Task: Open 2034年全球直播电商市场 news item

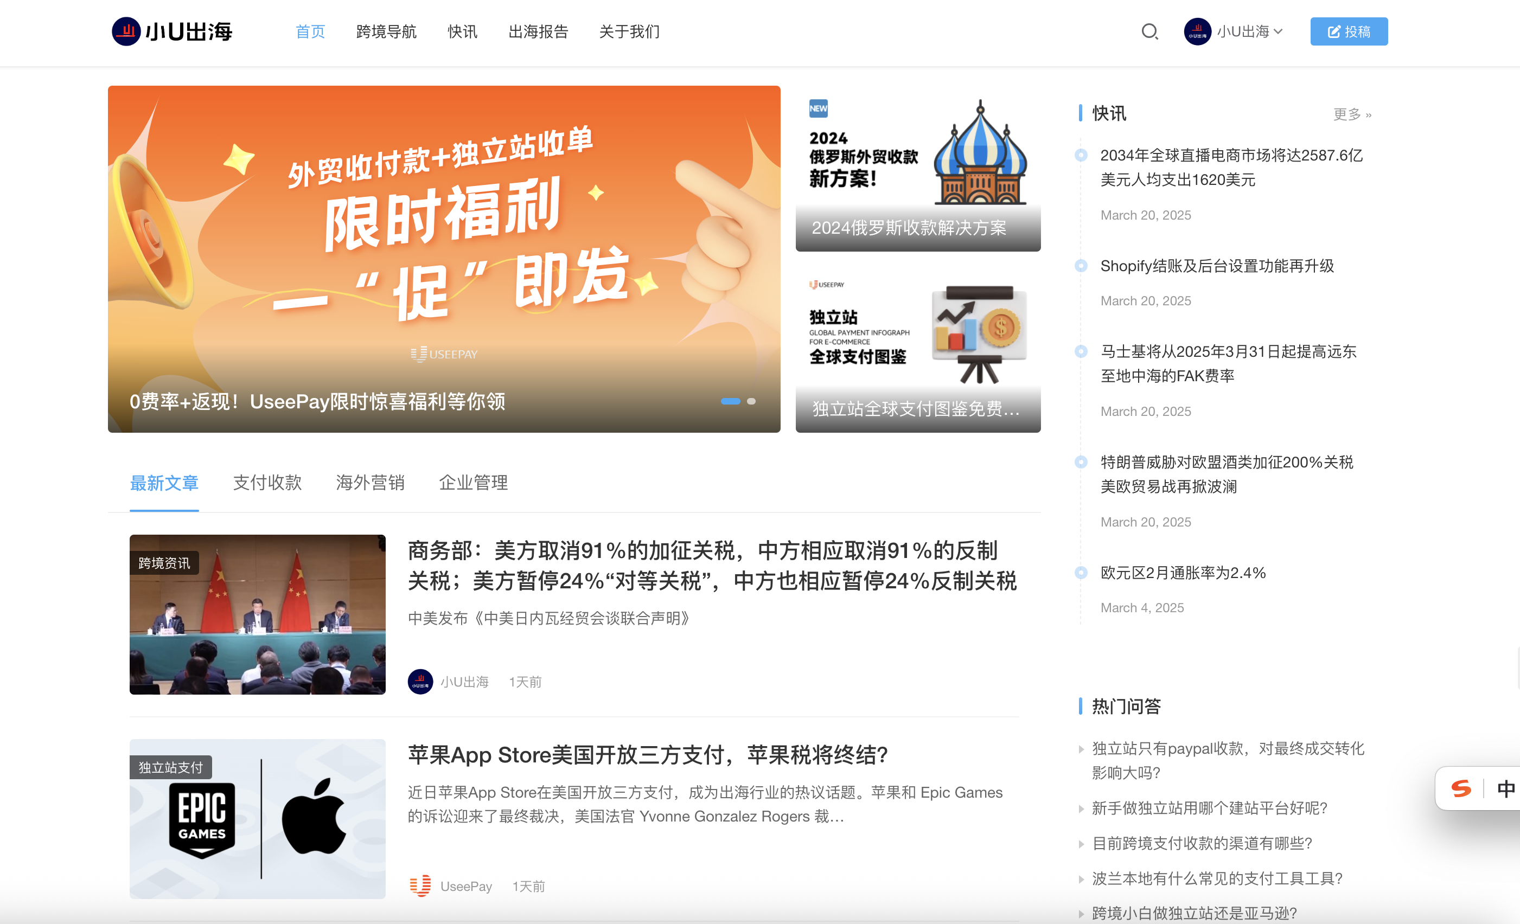Action: [1231, 167]
